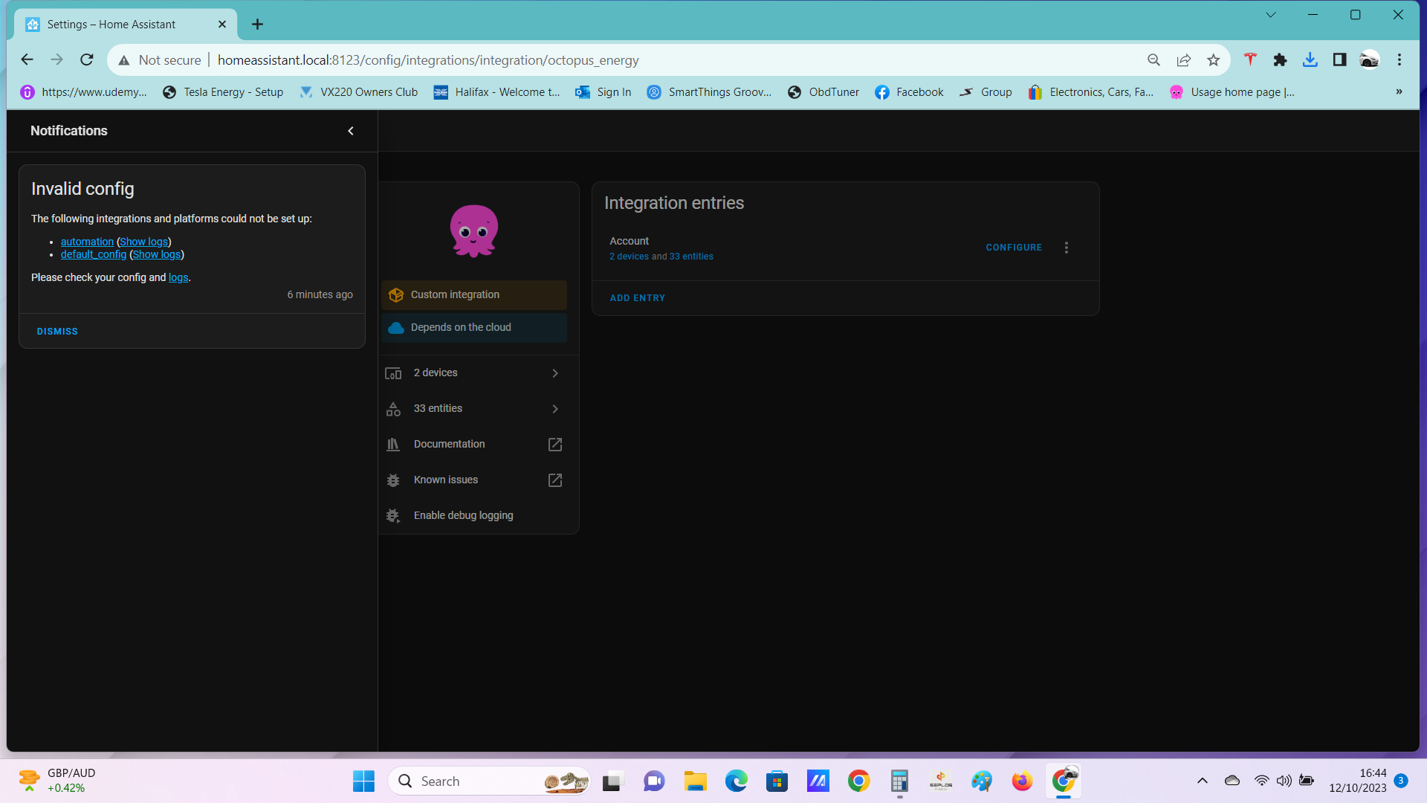
Task: Click the Octopus Energy mascot logo
Action: coord(473,230)
